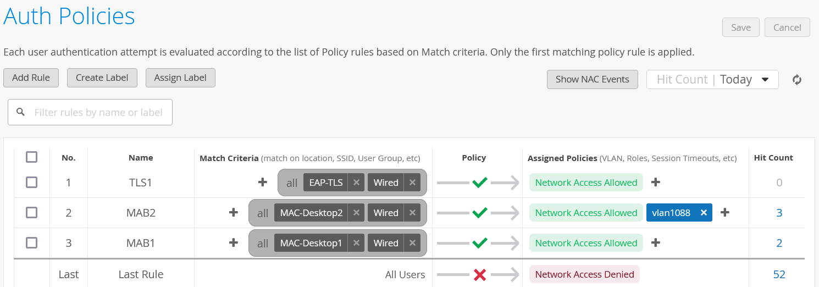Add match criteria to TLS1 rule
The height and width of the screenshot is (287, 819).
tap(263, 183)
